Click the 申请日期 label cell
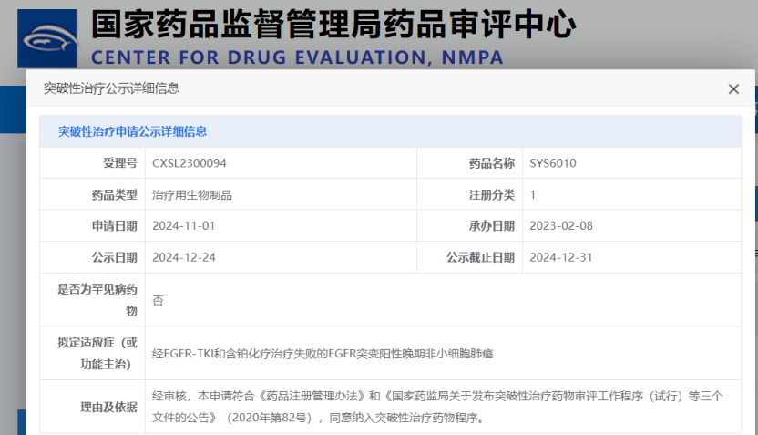Screen dimensions: 758x435 point(92,226)
